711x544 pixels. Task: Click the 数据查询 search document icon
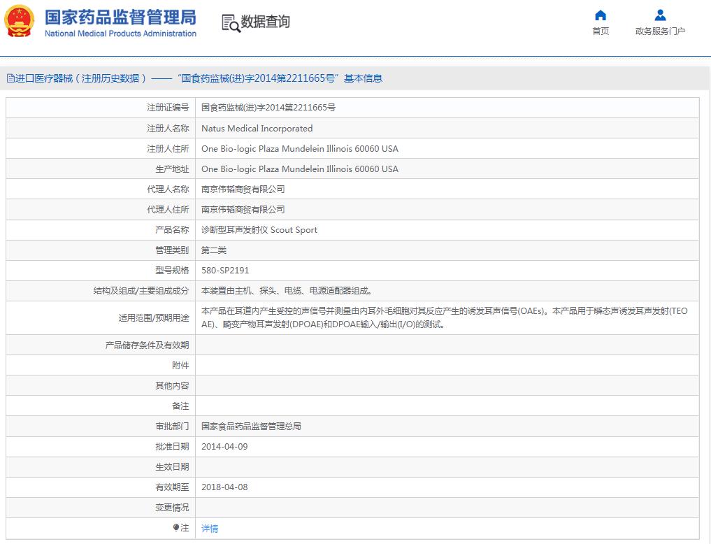[231, 23]
